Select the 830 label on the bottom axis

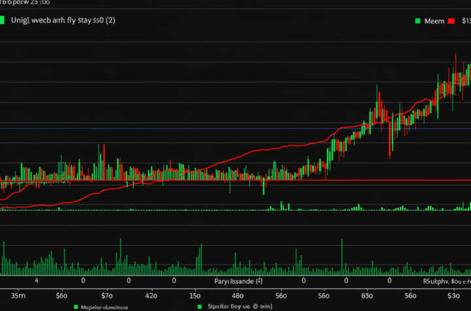[347, 294]
